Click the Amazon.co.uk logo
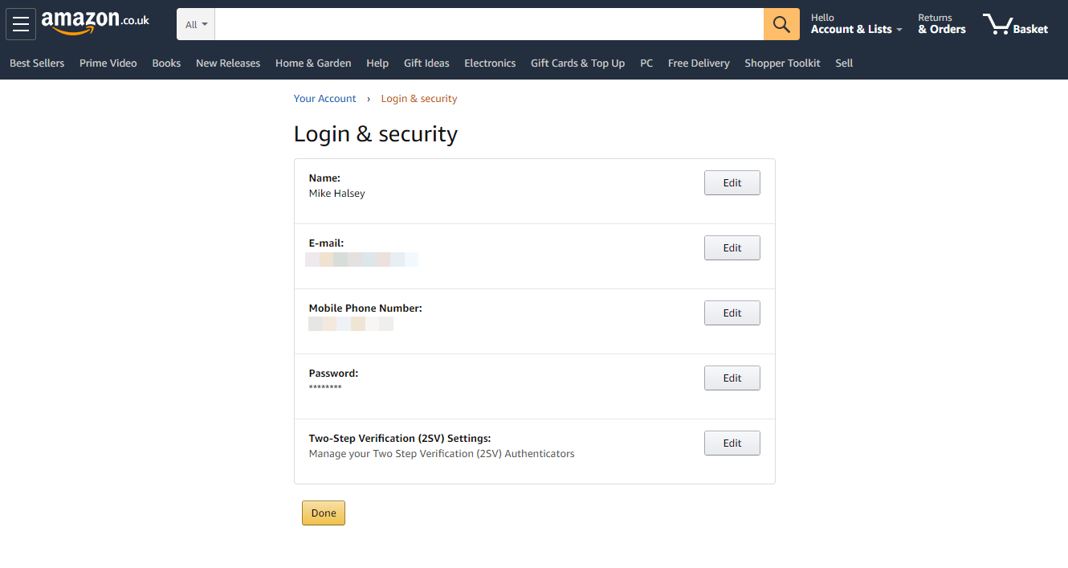The width and height of the screenshot is (1068, 568). pos(96,23)
